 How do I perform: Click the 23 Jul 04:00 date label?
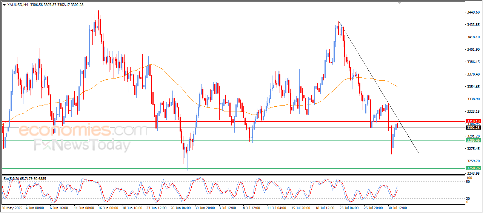349,207
